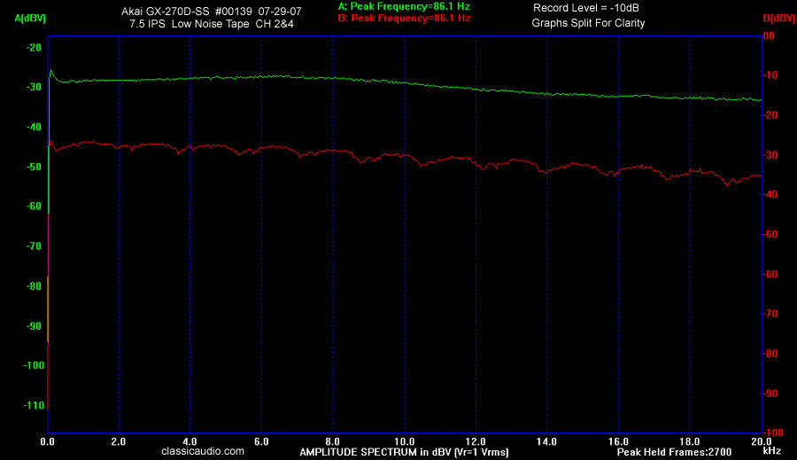Click the green A Peak Frequency readout
This screenshot has height=460, width=797.
pyautogui.click(x=404, y=5)
